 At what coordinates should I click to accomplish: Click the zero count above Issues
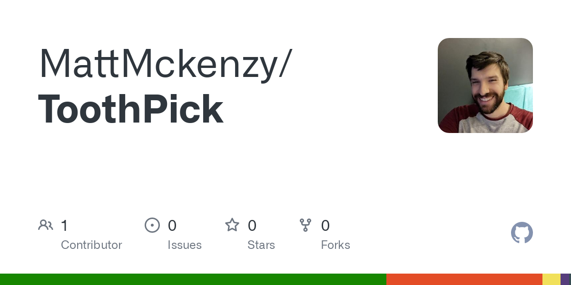172,226
